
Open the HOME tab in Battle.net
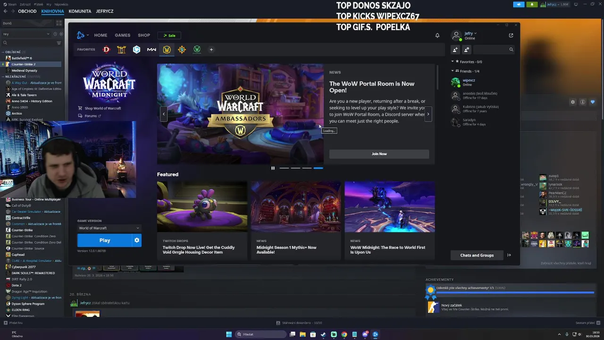101,35
